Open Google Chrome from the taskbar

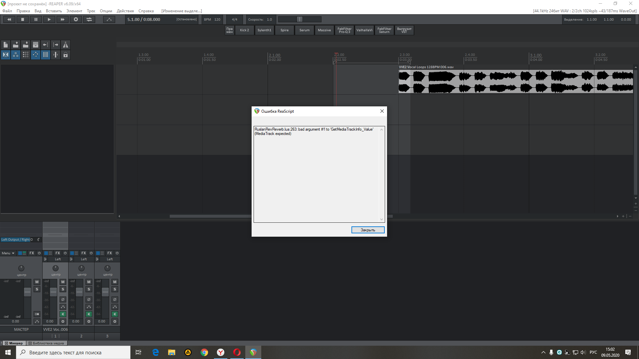pos(204,352)
